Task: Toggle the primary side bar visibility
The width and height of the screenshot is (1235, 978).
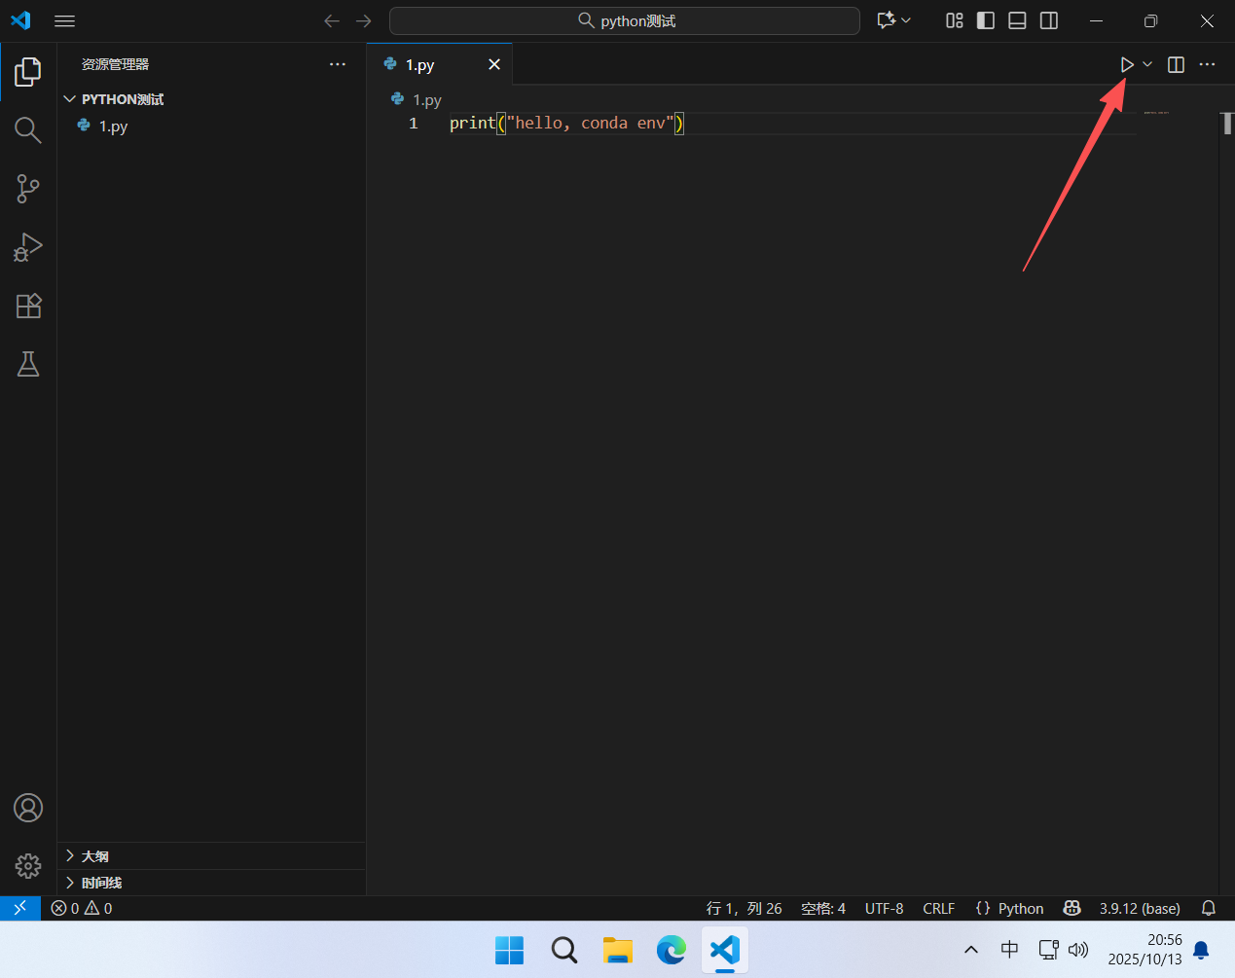Action: tap(986, 20)
